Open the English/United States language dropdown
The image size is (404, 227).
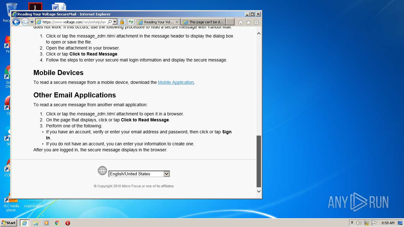139,174
